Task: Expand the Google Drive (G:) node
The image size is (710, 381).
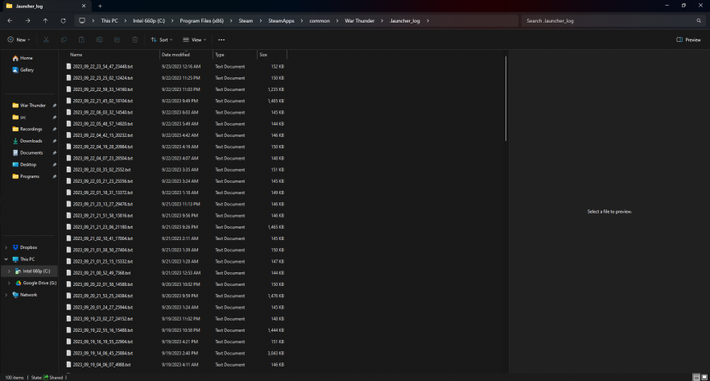Action: click(9, 283)
